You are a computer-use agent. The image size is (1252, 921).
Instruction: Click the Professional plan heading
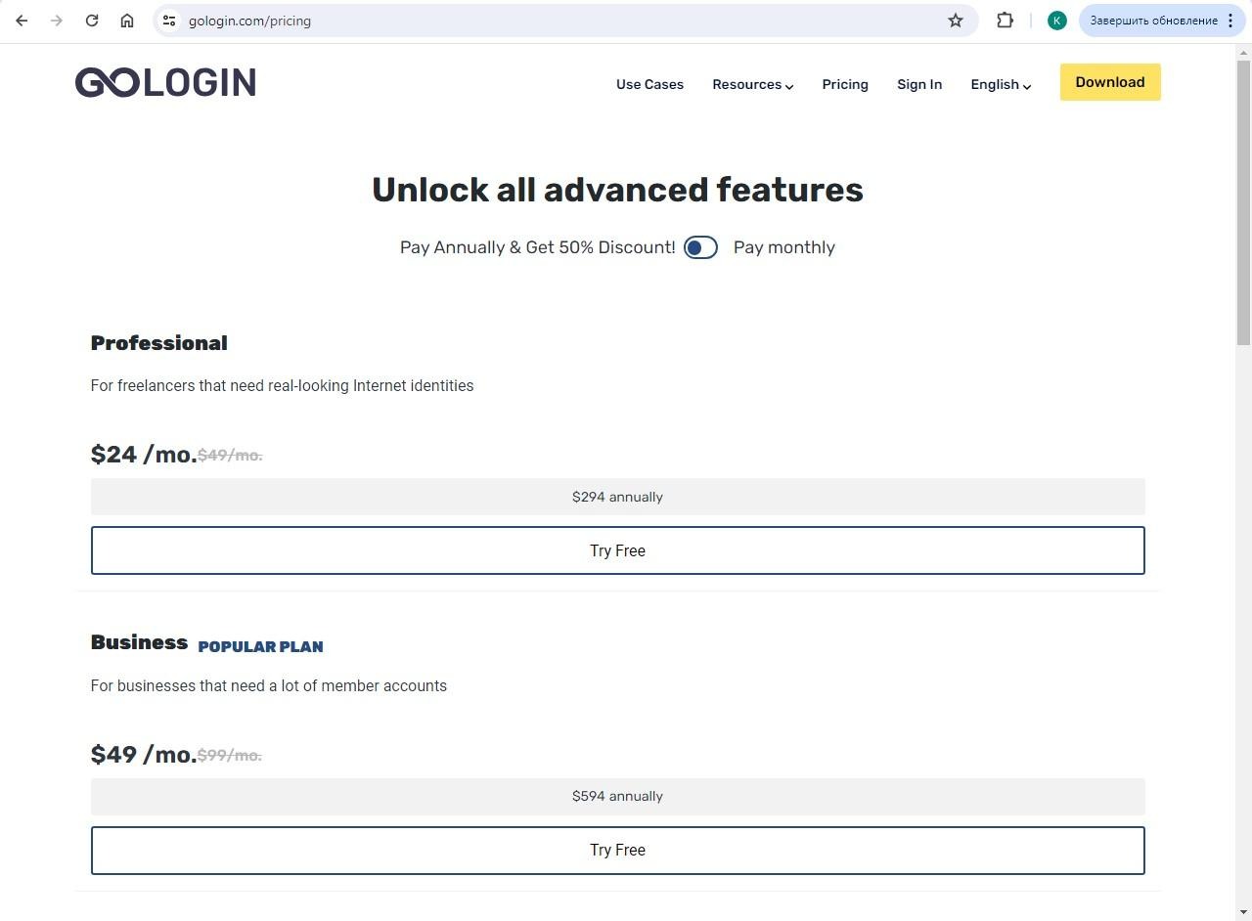pyautogui.click(x=159, y=343)
